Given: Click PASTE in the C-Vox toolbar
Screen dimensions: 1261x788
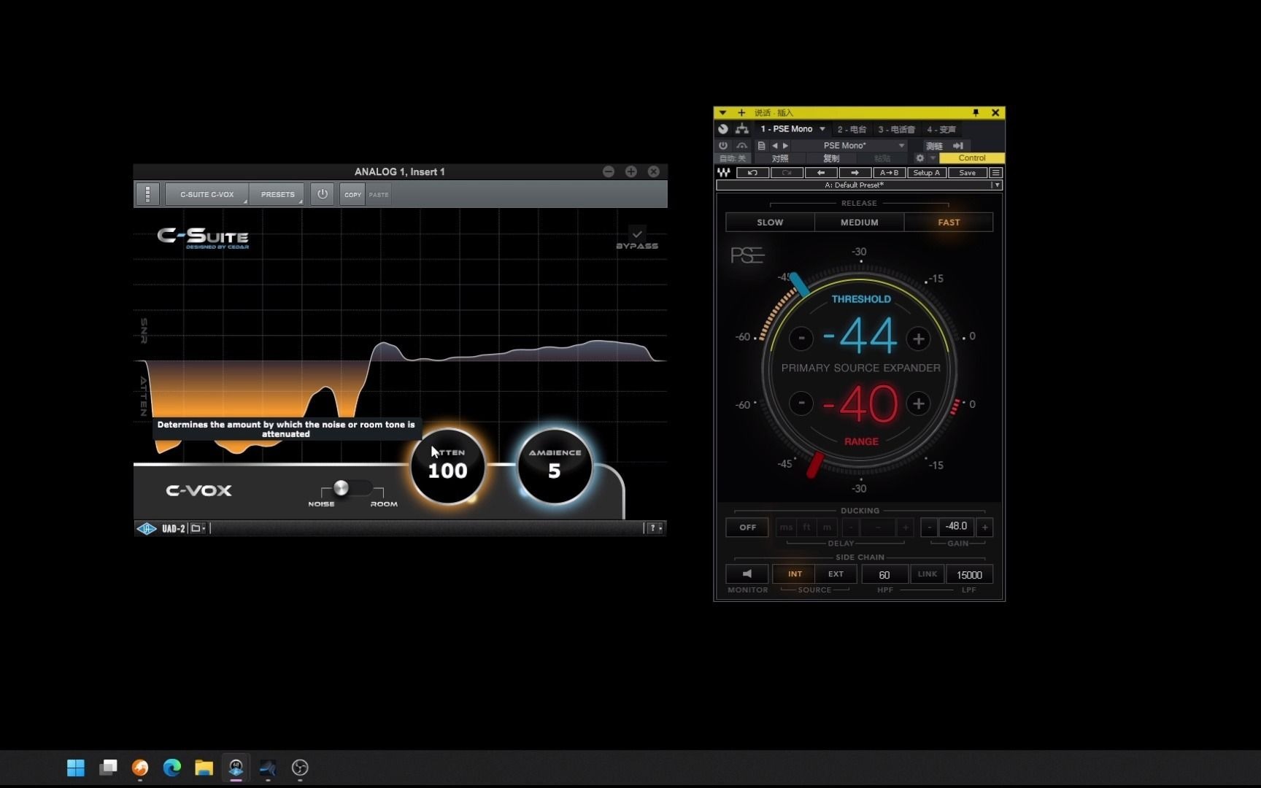Looking at the screenshot, I should pos(379,194).
